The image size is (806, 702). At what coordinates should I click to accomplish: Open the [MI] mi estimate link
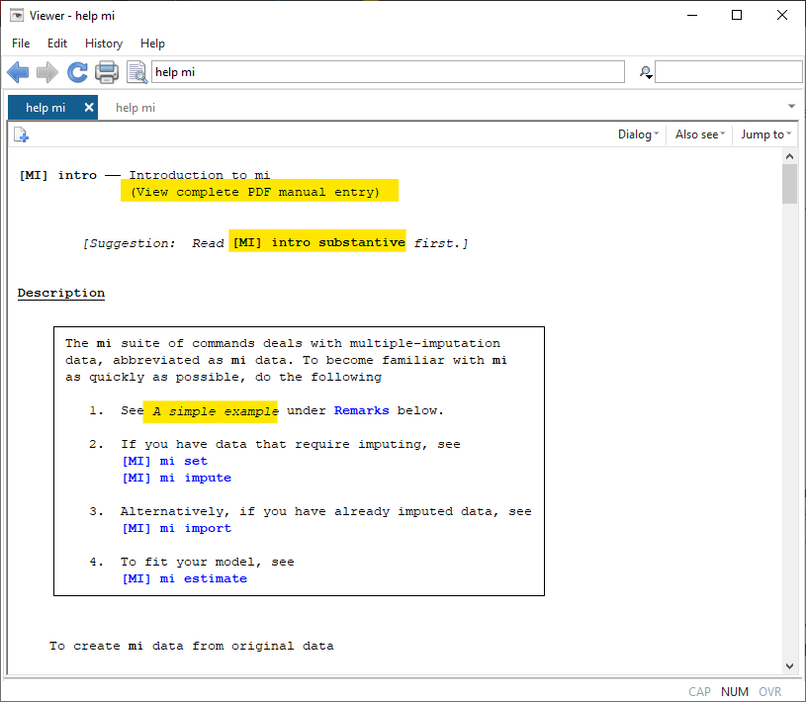(184, 578)
